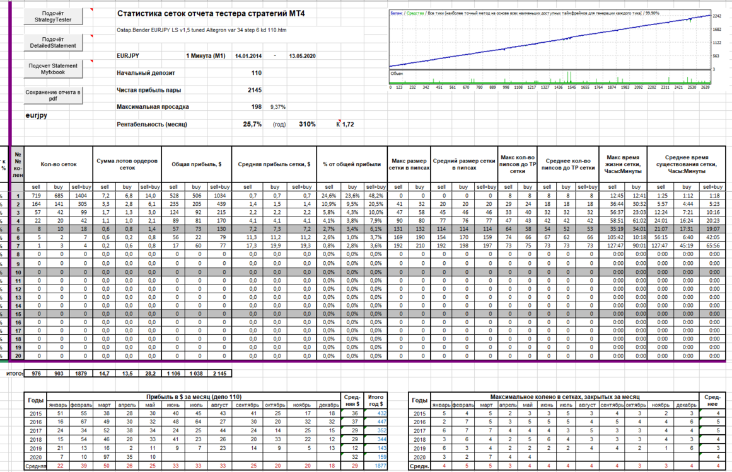This screenshot has height=472, width=732.
Task: Select the year 2020 in the profit table
Action: (35, 457)
